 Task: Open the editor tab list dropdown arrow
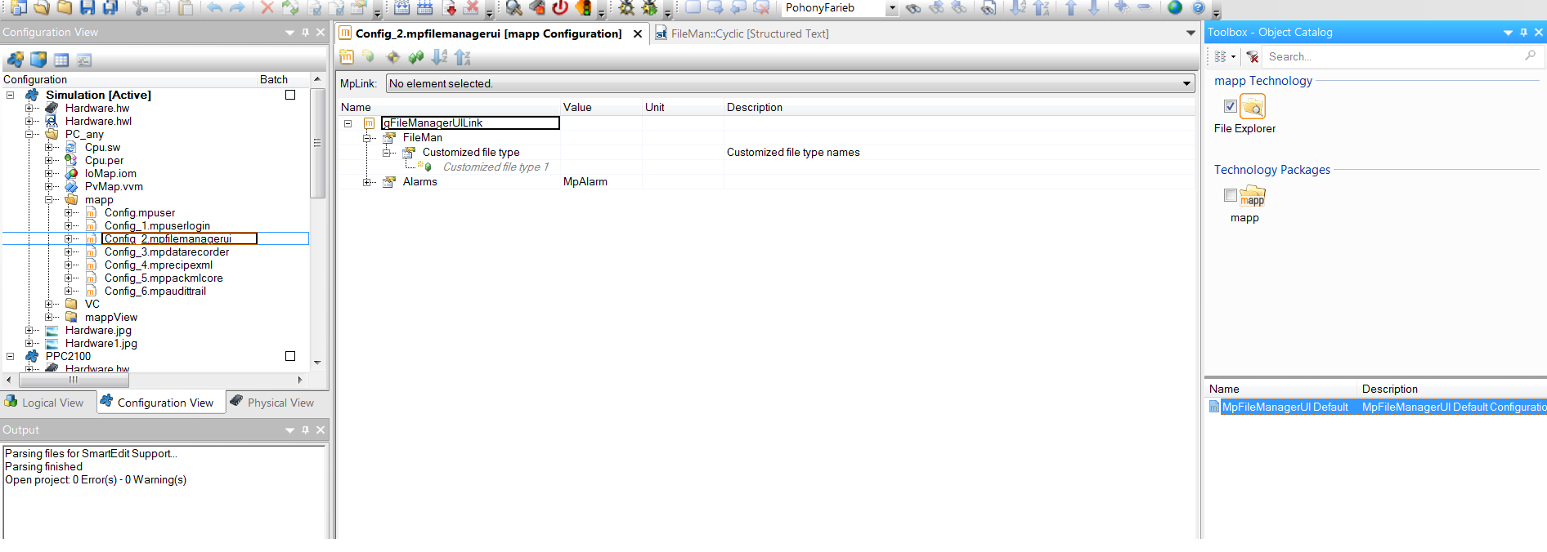pyautogui.click(x=1191, y=33)
